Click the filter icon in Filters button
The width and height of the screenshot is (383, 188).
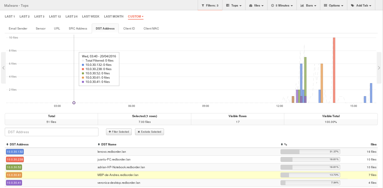(x=203, y=6)
